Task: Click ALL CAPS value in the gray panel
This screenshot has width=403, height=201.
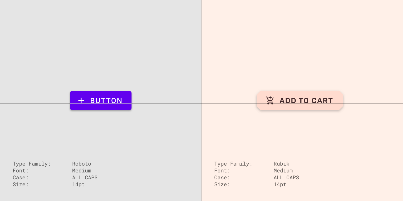Action: coord(85,177)
